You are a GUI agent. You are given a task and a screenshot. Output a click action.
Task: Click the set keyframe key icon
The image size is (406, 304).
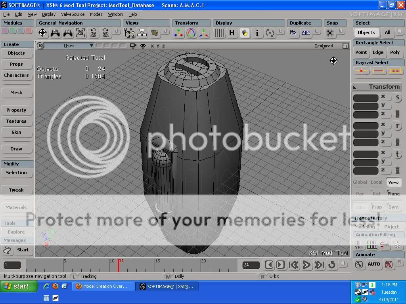tap(359, 264)
